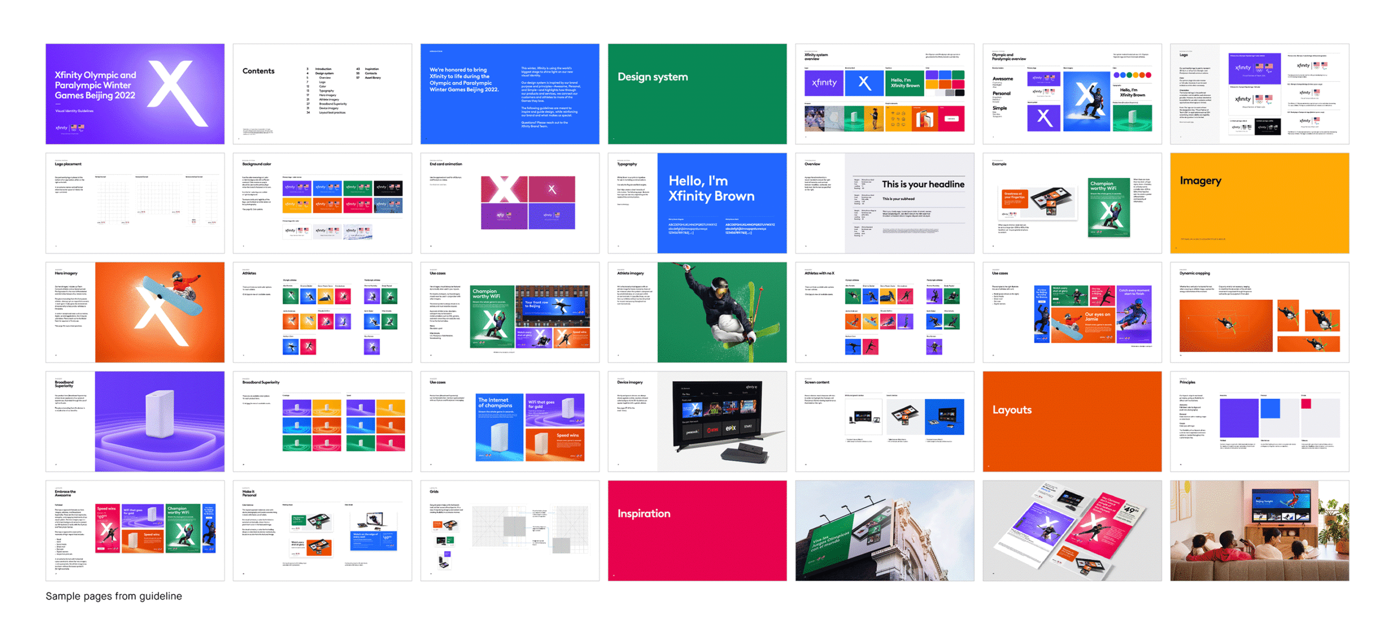This screenshot has width=1395, height=625.
Task: View Use cases page with Champion worthy WiFi
Action: pyautogui.click(x=510, y=312)
